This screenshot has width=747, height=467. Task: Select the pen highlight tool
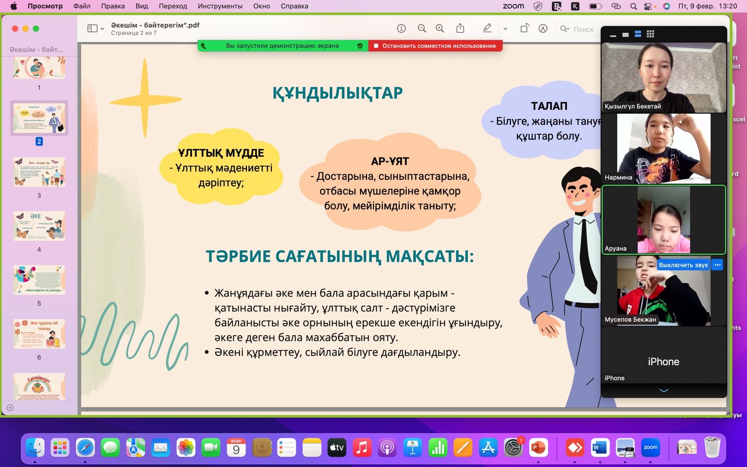(487, 28)
